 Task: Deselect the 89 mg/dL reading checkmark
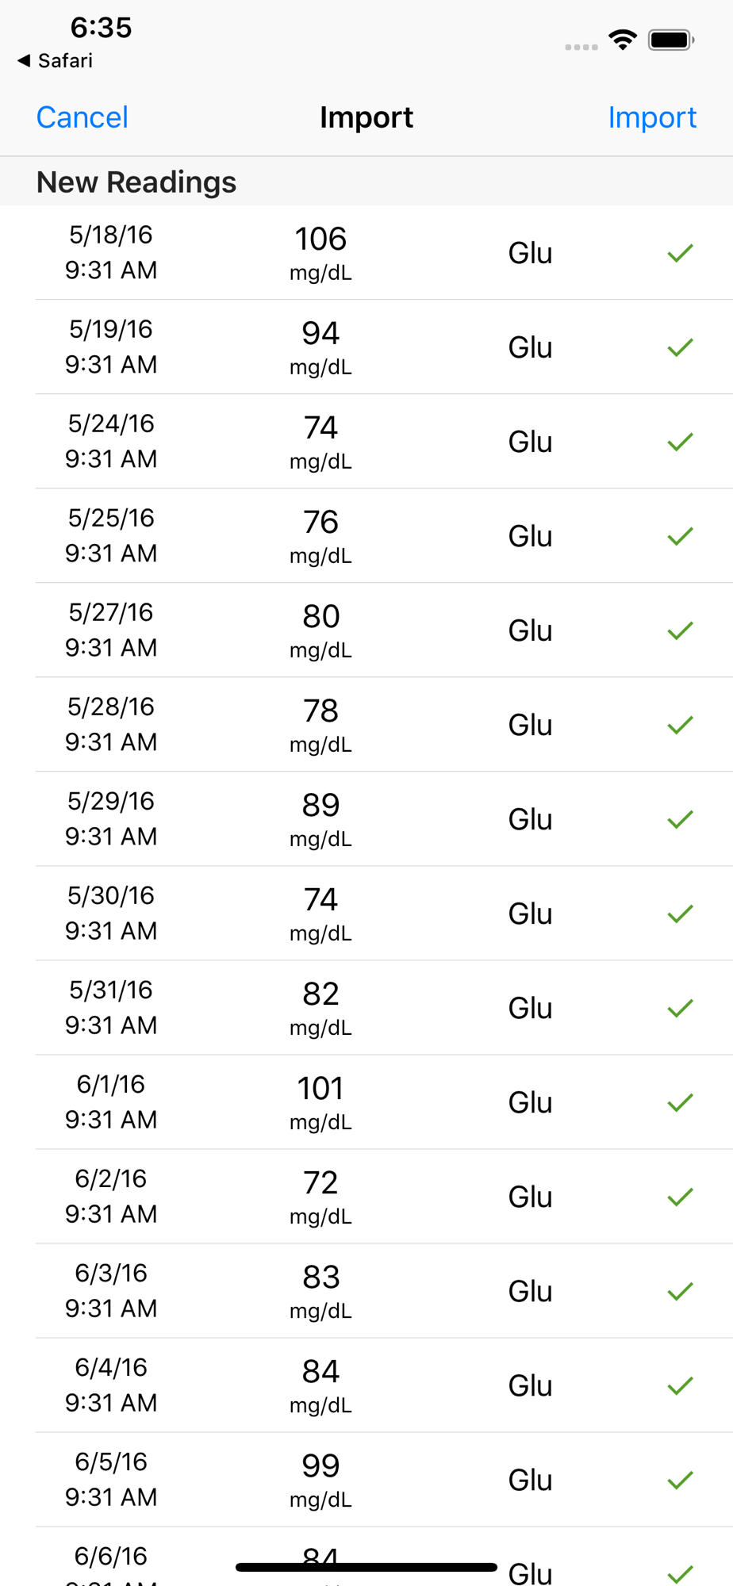680,819
